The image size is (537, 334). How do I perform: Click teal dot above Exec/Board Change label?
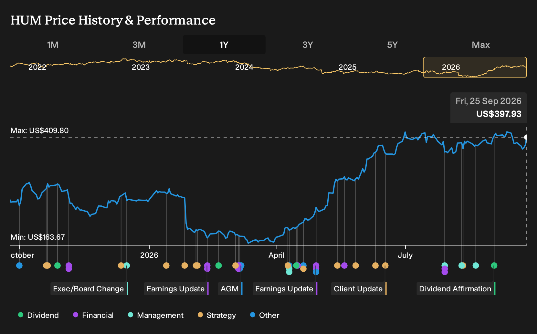click(x=127, y=266)
